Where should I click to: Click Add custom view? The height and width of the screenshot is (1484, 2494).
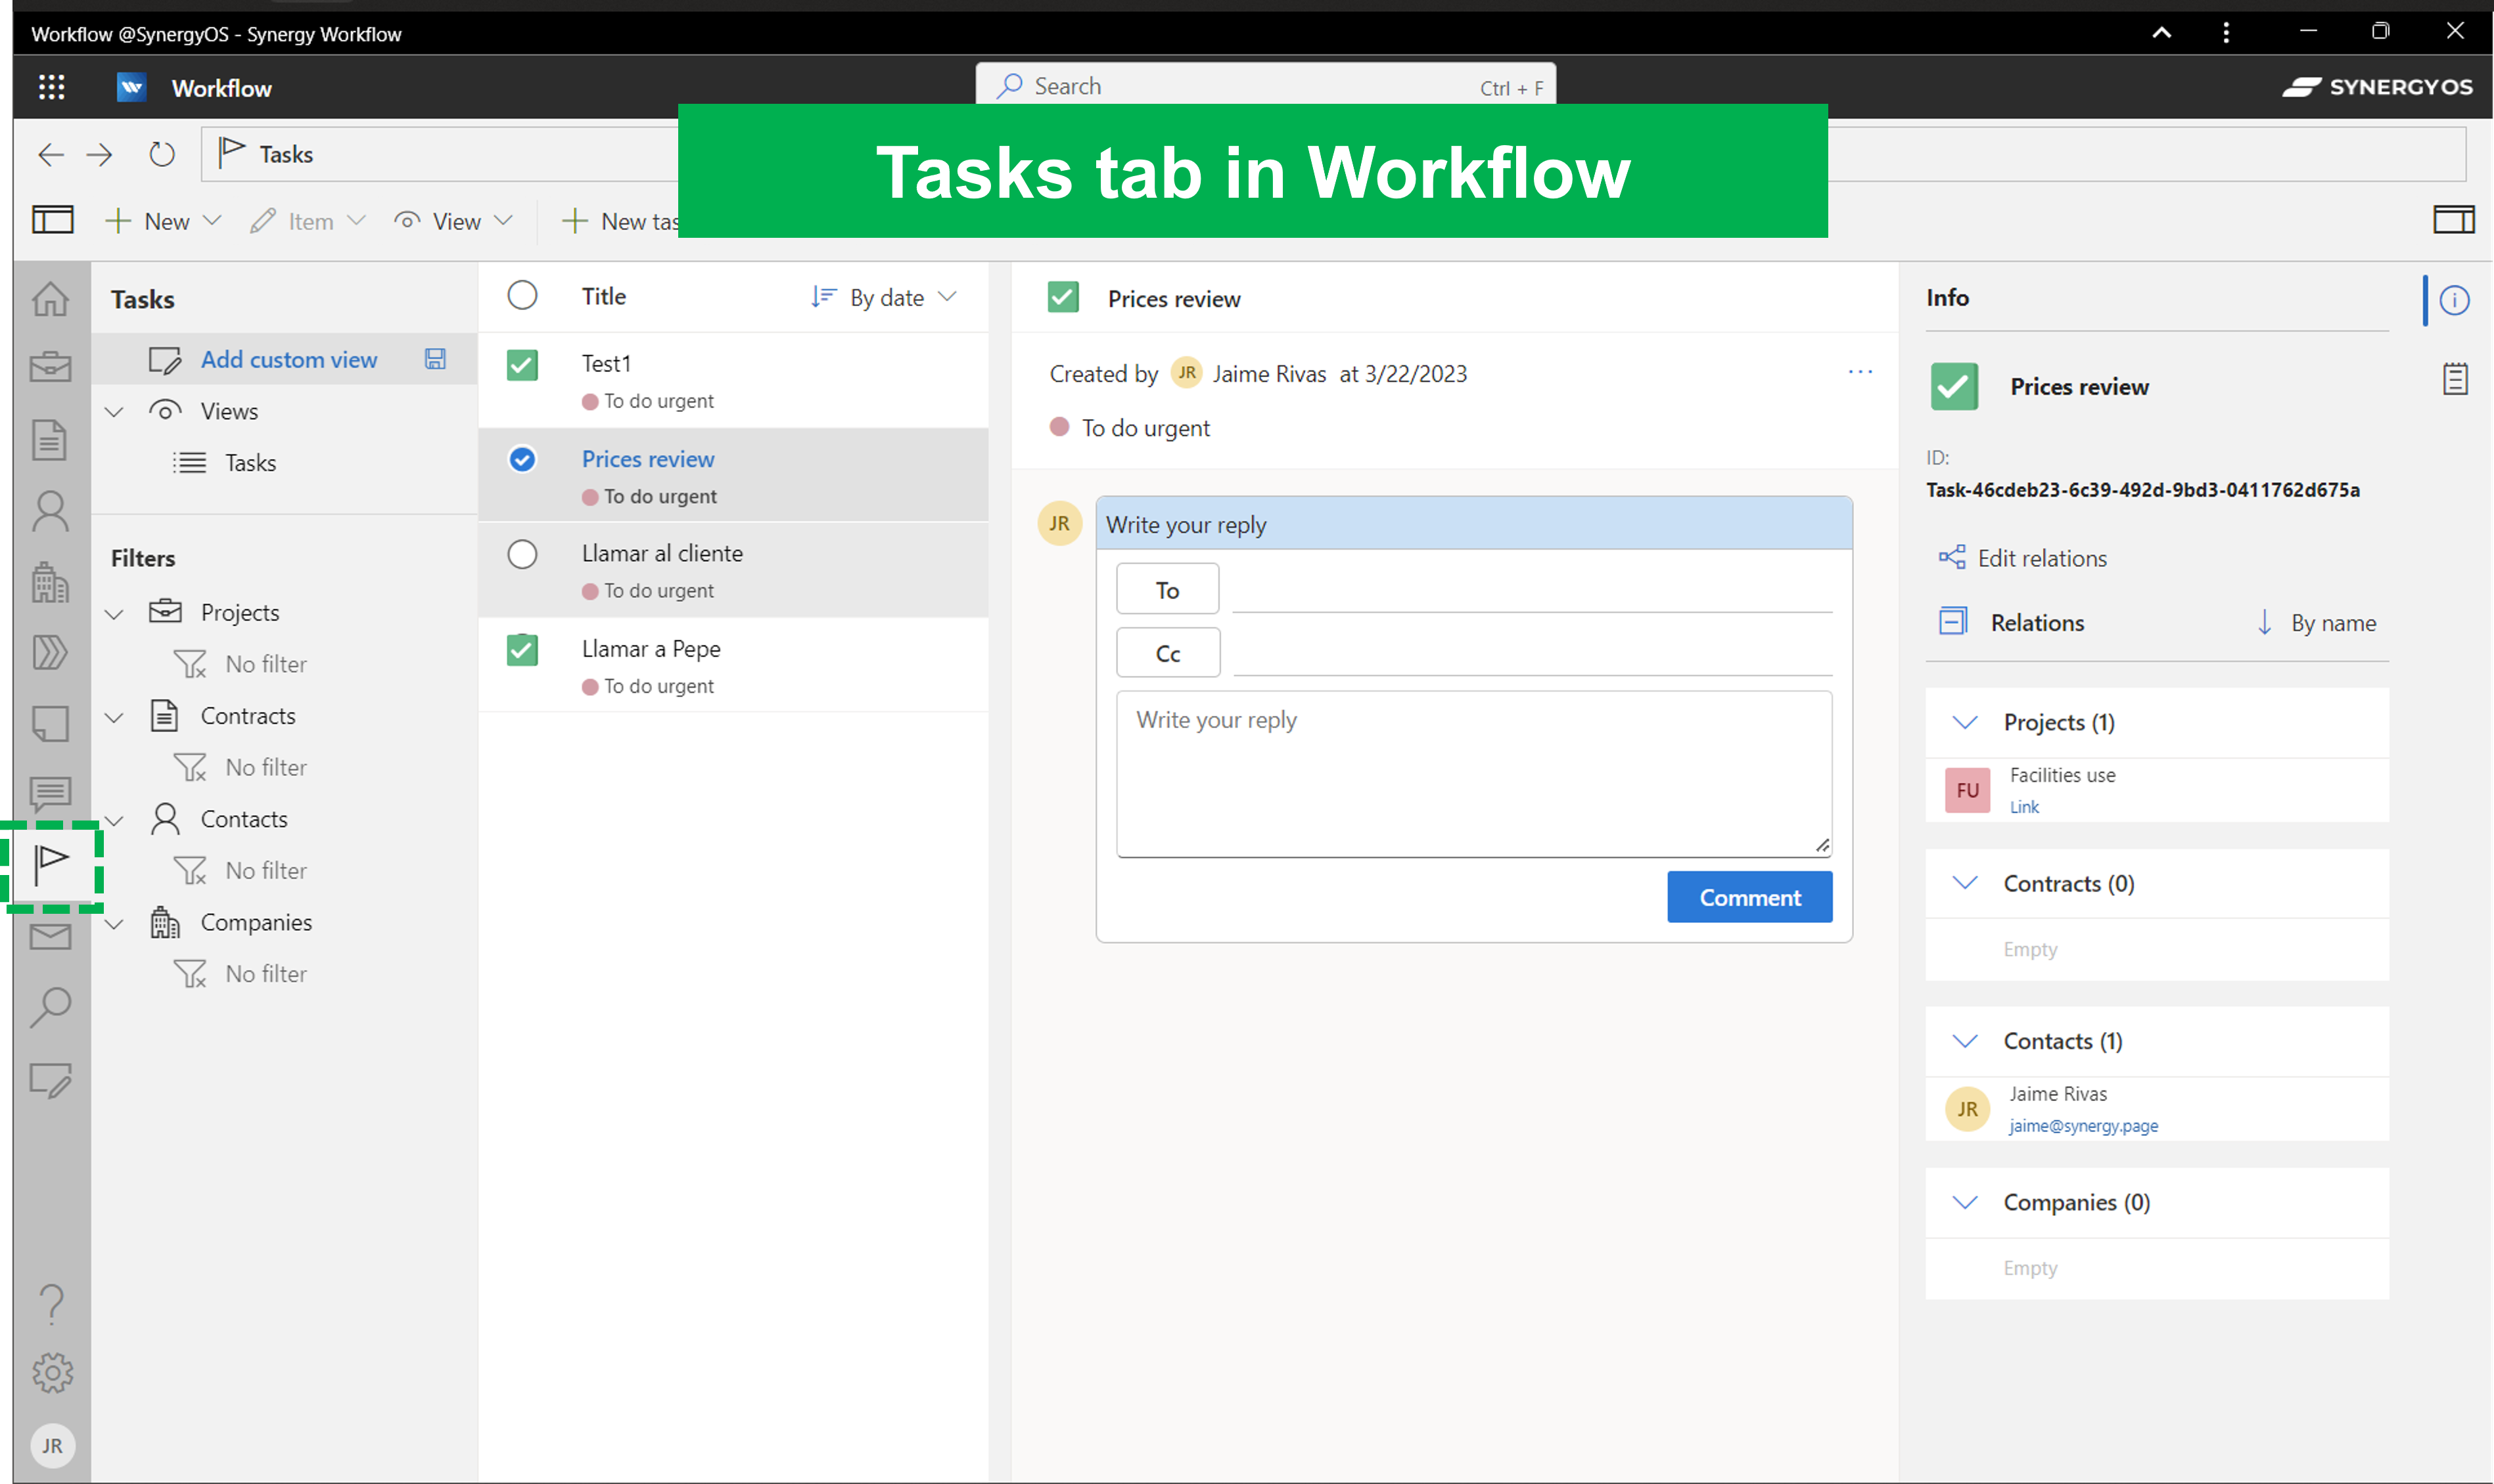coord(288,359)
